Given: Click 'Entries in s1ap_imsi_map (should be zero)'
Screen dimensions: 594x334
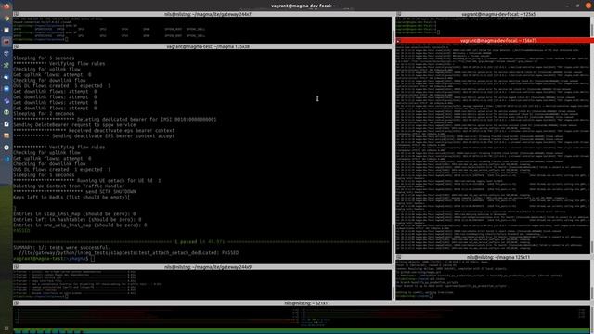Looking at the screenshot, I should [74, 214].
